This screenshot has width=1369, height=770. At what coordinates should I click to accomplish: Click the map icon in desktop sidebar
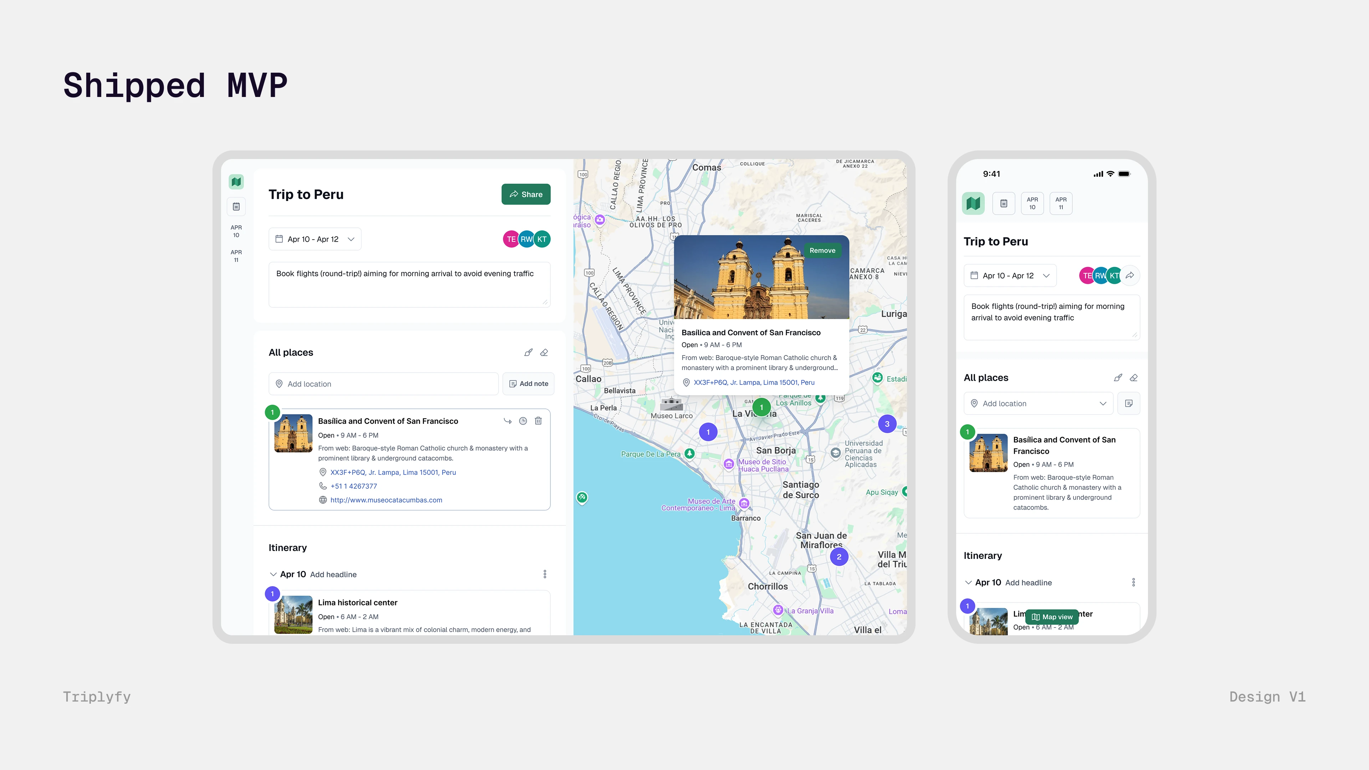point(236,182)
